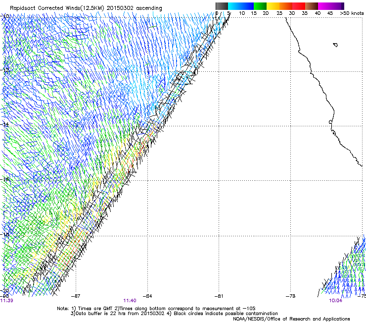This screenshot has width=366, height=322.
Task: Click the red 30-35 knots legend swatch
Action: coord(299,6)
